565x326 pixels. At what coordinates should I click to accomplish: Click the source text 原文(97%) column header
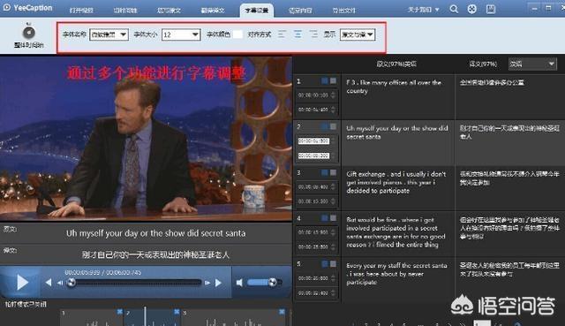point(396,64)
